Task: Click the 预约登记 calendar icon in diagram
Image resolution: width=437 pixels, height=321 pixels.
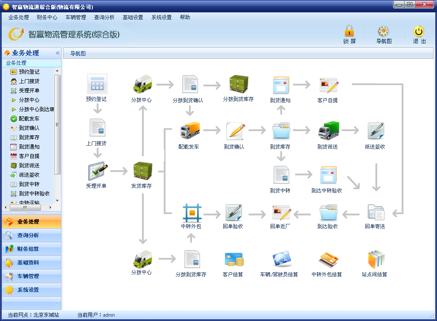Action: (97, 84)
